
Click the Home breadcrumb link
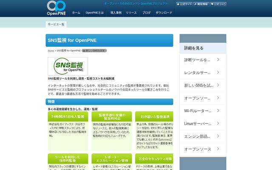[x=51, y=51]
